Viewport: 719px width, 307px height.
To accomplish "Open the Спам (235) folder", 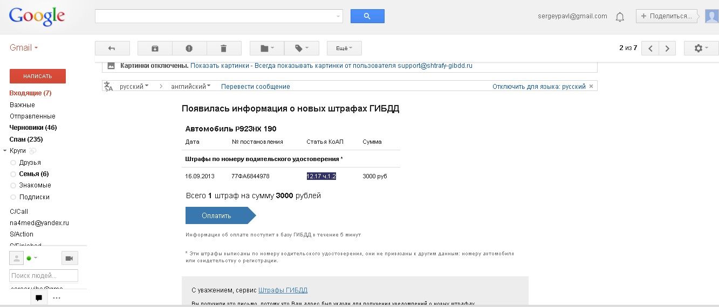I will (26, 139).
